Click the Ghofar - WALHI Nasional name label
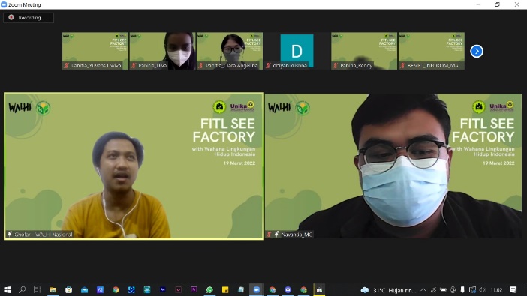 (44, 235)
